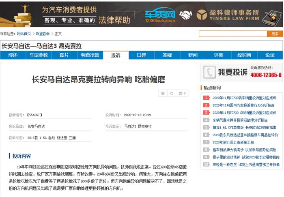Open 年轻是一种态度 试驾 news link
This screenshot has height=197, width=284.
(x=246, y=165)
